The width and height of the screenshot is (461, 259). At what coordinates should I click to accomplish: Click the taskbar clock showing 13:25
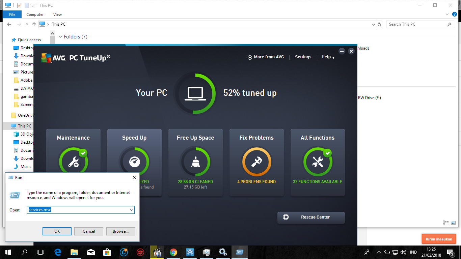pyautogui.click(x=431, y=249)
